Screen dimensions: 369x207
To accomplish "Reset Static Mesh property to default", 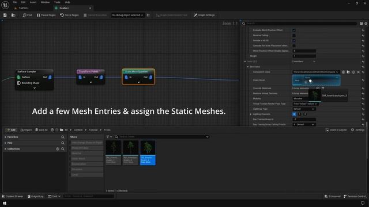I will click(x=363, y=80).
